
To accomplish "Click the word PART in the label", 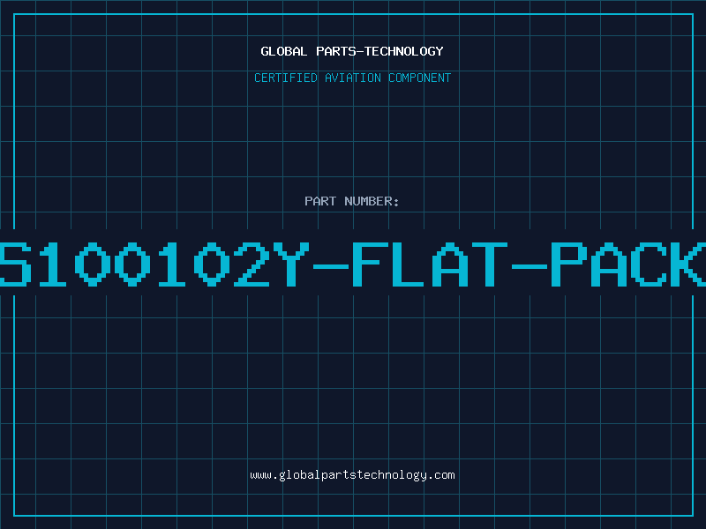I will click(320, 201).
